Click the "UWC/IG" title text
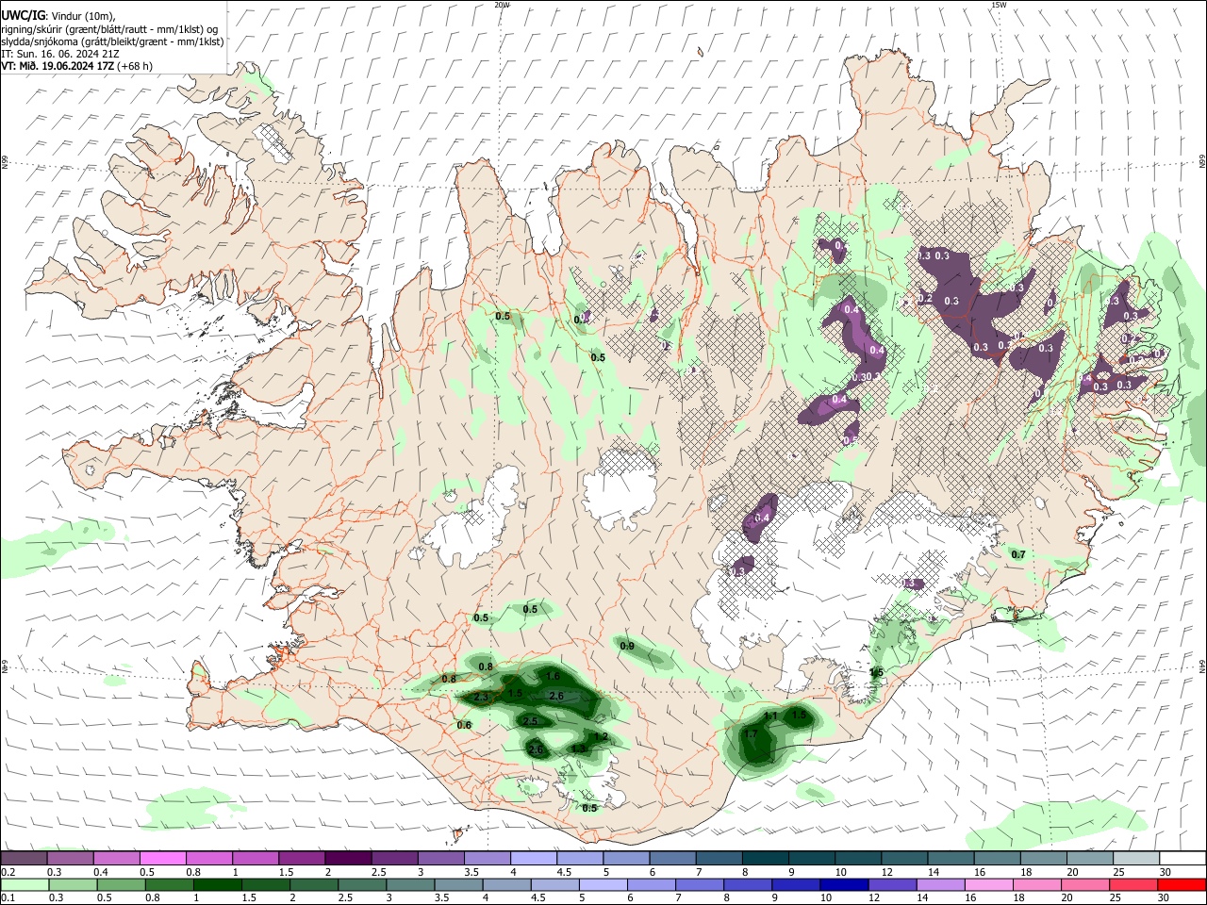This screenshot has width=1207, height=905. [x=23, y=16]
